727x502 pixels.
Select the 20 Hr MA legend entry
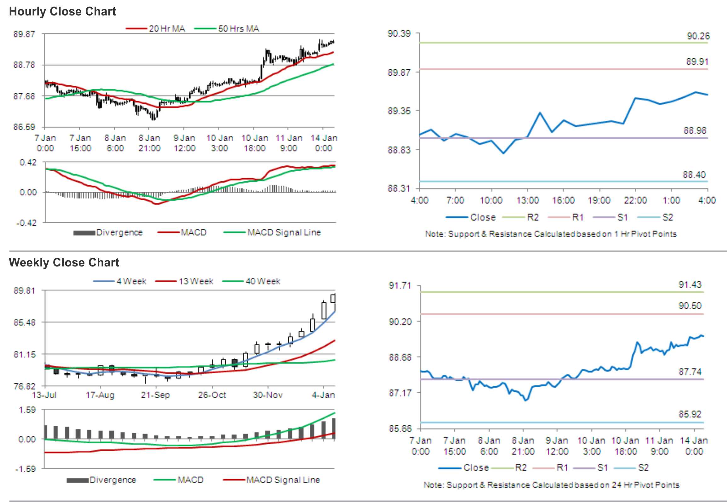coord(155,29)
